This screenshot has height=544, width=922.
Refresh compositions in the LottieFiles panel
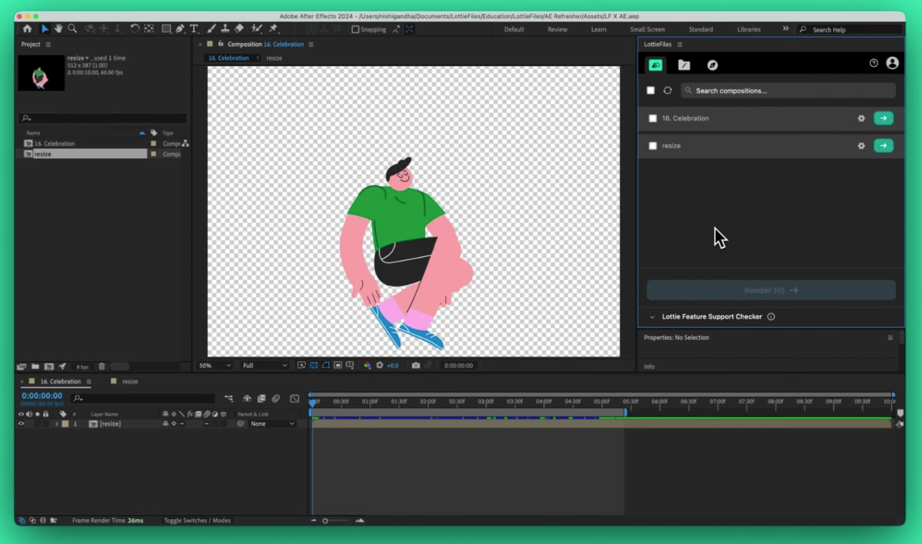(x=667, y=90)
